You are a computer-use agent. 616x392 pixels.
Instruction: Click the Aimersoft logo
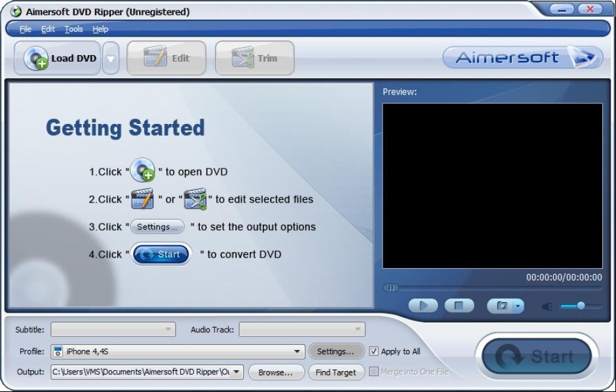point(522,58)
